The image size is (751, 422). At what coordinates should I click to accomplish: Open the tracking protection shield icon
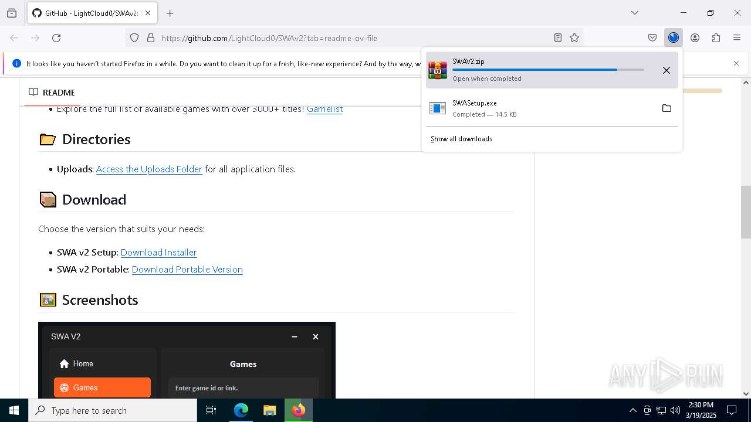[134, 38]
